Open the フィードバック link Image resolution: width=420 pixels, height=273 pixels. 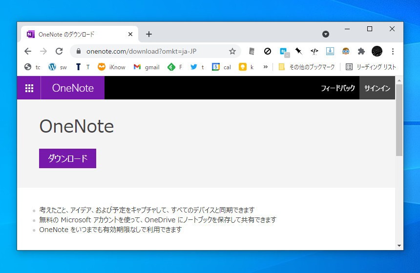pyautogui.click(x=338, y=88)
